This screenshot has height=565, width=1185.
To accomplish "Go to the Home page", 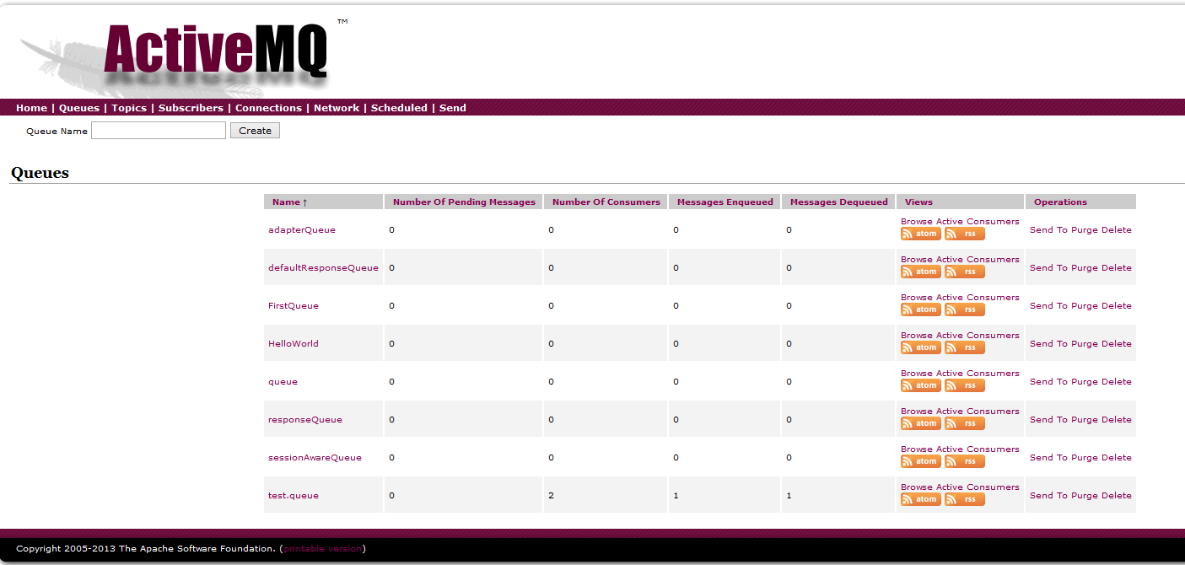I will 31,108.
